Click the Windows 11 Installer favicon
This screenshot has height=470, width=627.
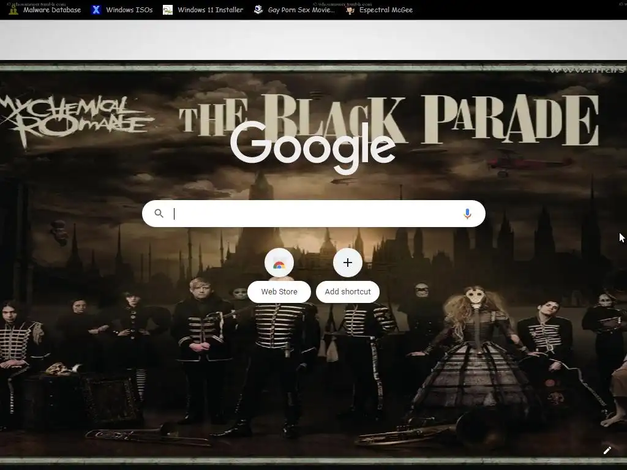168,10
